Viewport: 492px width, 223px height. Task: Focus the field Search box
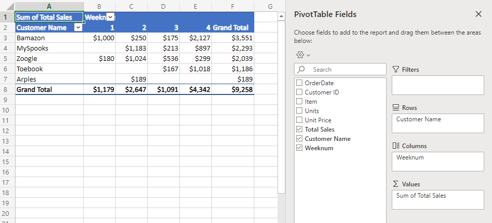pos(340,70)
